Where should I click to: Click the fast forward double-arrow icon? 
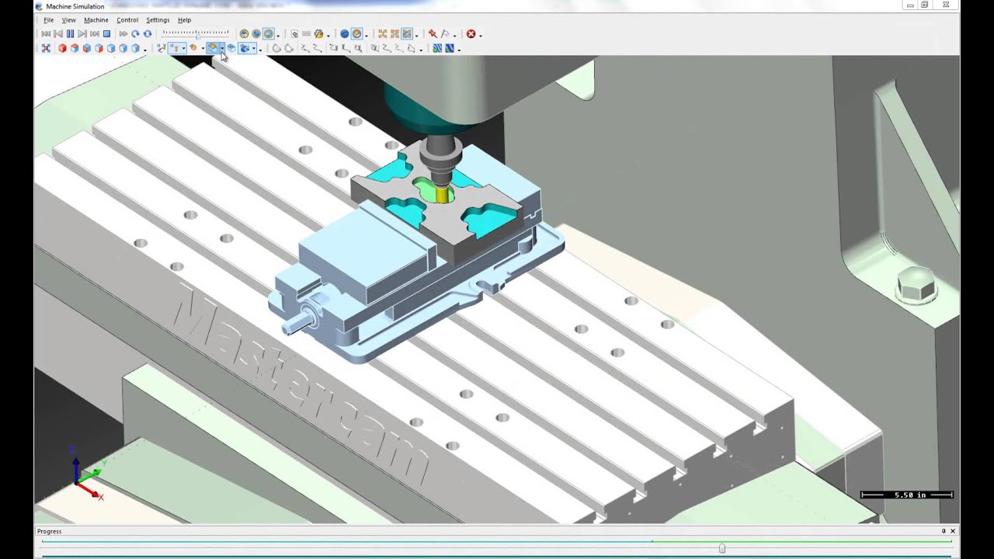[123, 34]
